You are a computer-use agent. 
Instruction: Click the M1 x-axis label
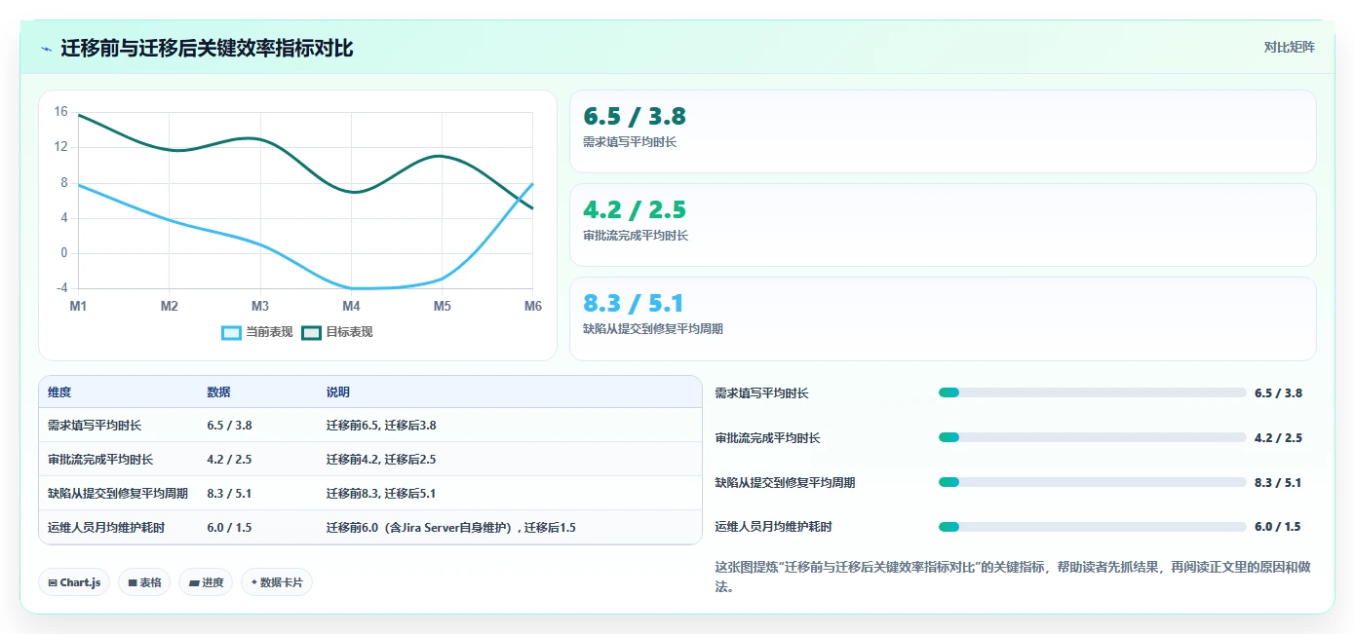(x=78, y=306)
